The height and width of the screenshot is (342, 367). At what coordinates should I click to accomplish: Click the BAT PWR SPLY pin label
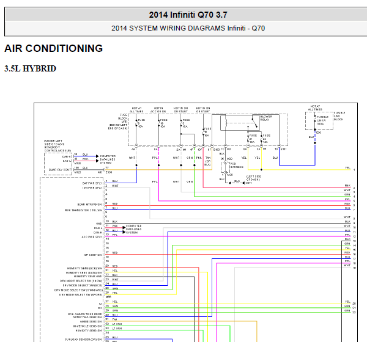[x=92, y=183]
